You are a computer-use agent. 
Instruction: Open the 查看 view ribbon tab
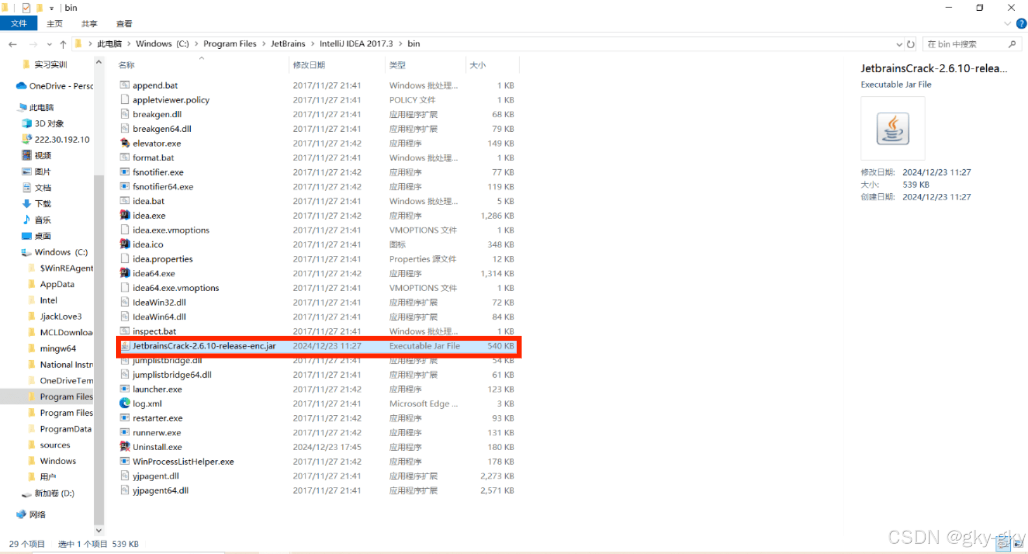[124, 24]
